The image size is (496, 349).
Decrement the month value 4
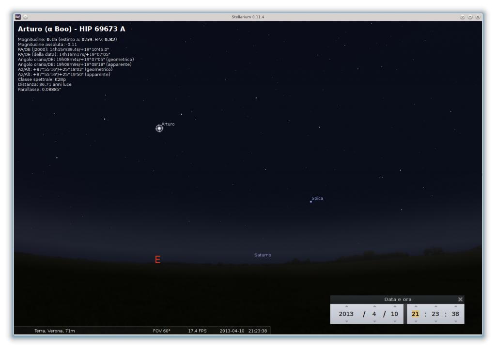pyautogui.click(x=374, y=321)
